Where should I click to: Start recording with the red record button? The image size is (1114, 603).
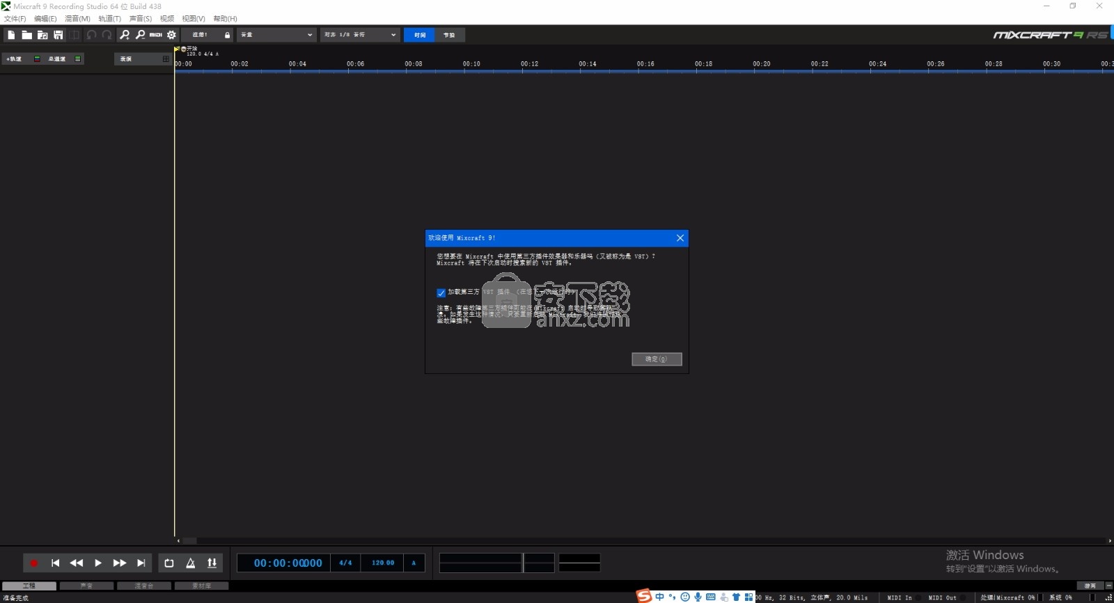pyautogui.click(x=33, y=563)
